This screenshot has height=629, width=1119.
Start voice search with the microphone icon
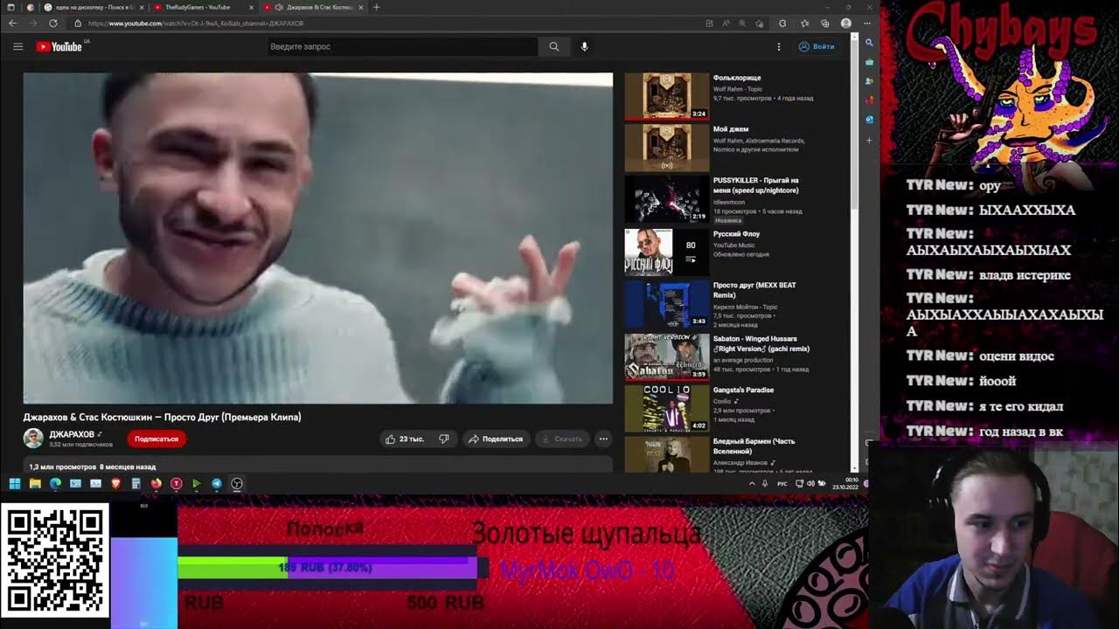point(585,46)
